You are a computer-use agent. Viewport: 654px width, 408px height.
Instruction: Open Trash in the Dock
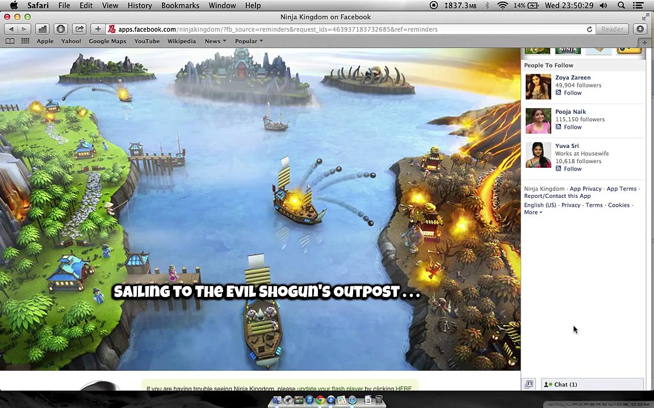pyautogui.click(x=379, y=400)
